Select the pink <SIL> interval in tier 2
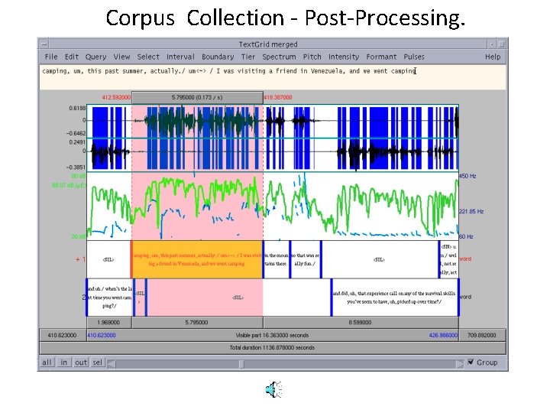Image resolution: width=550 pixels, height=413 pixels. coord(238,298)
